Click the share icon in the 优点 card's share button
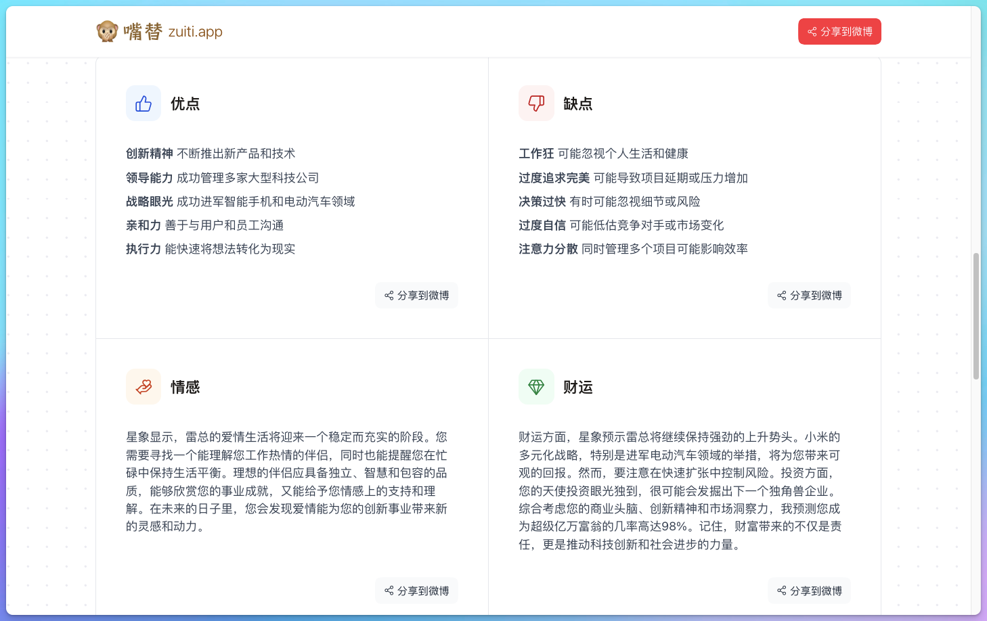The width and height of the screenshot is (987, 621). coord(389,295)
